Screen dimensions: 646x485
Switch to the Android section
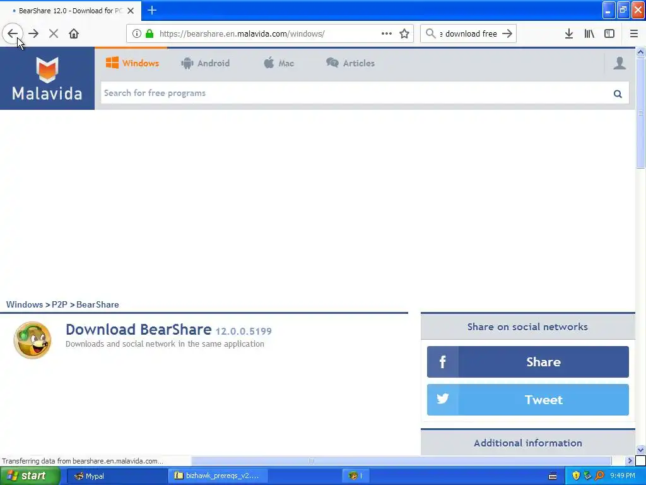coord(205,63)
